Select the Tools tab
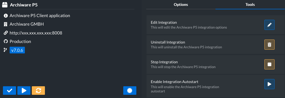 (x=250, y=5)
